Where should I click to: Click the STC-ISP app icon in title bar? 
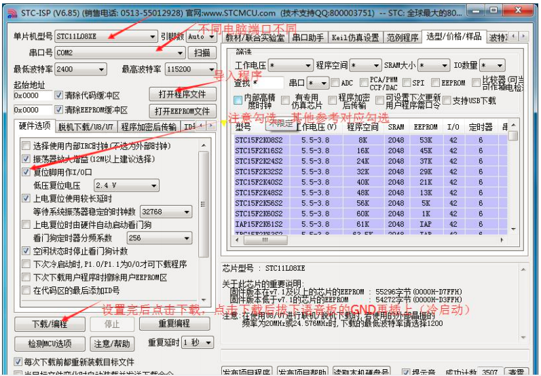tap(13, 13)
